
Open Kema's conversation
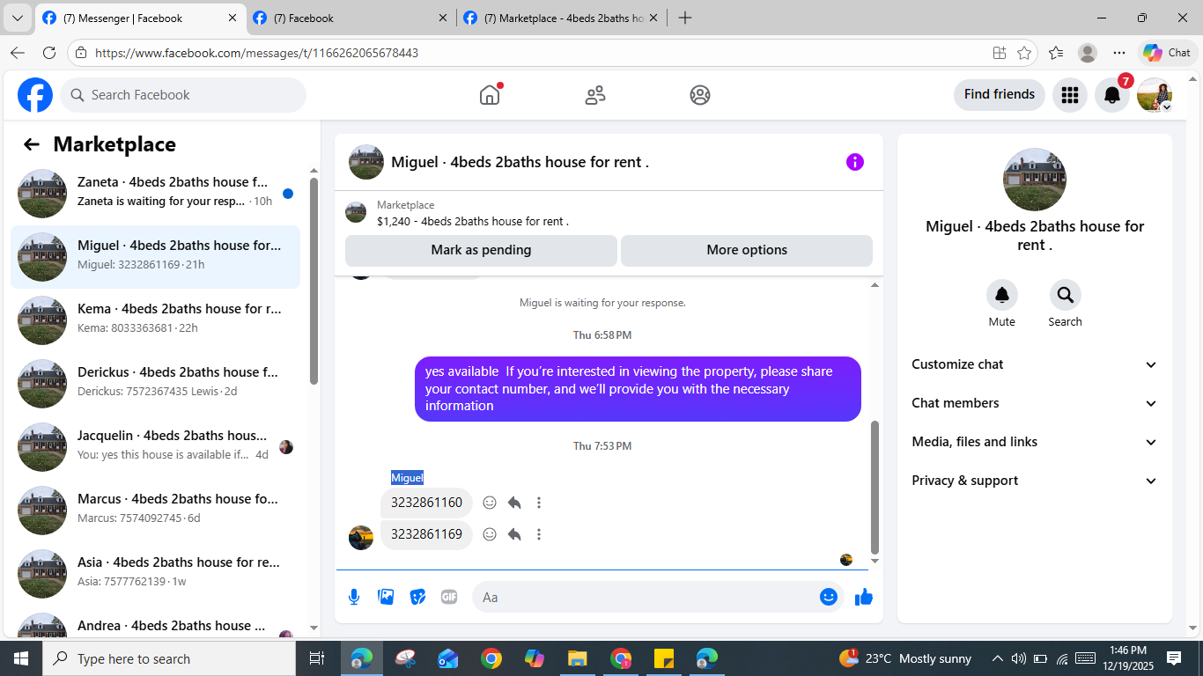[x=155, y=320]
